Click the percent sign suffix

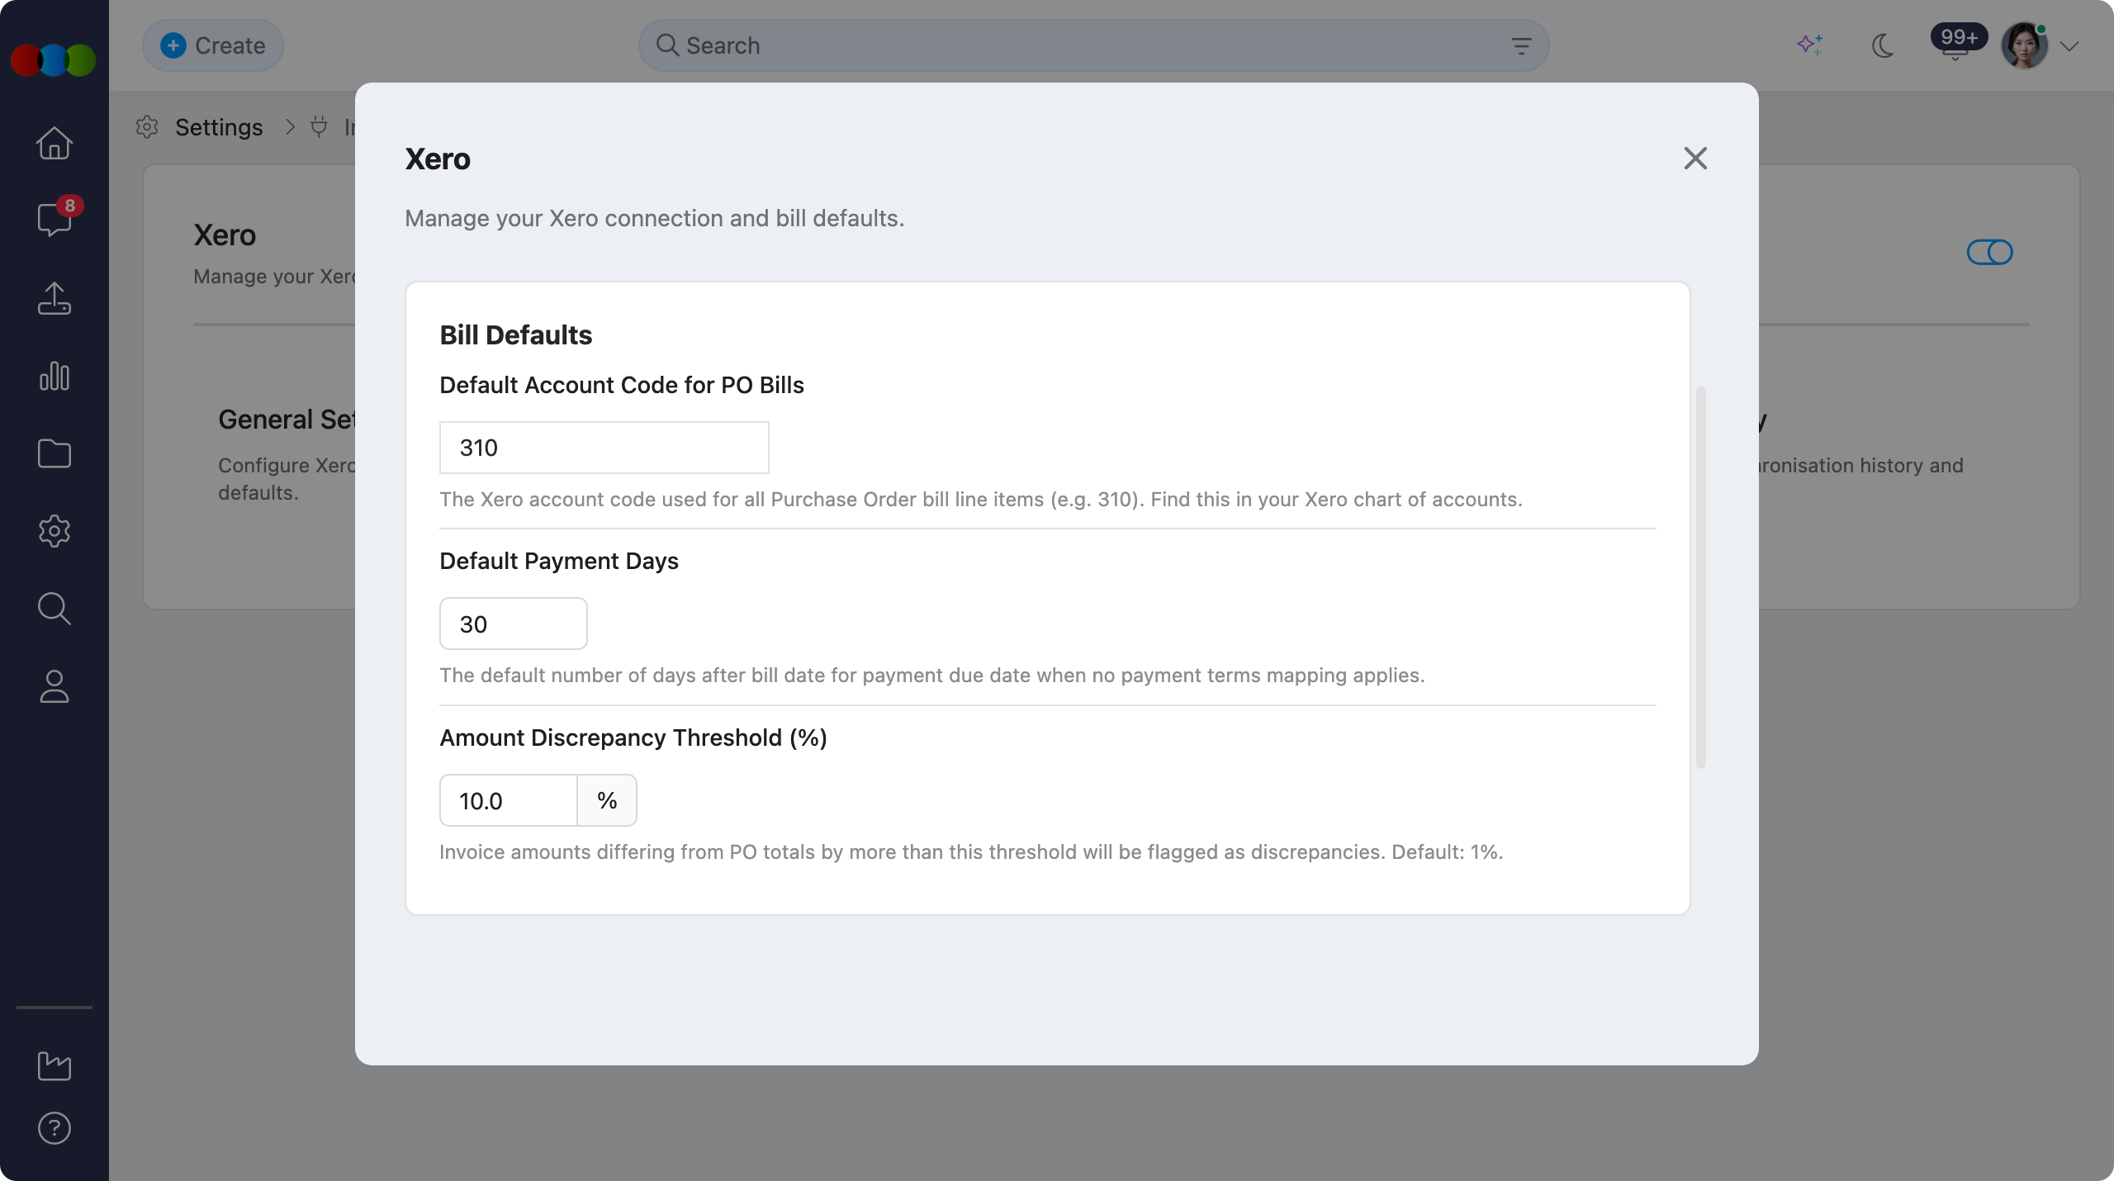[x=607, y=800]
